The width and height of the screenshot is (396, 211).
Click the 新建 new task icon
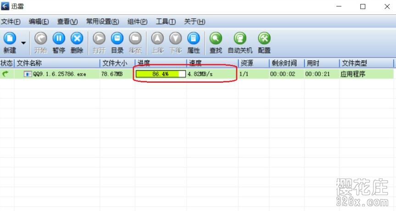(x=10, y=39)
